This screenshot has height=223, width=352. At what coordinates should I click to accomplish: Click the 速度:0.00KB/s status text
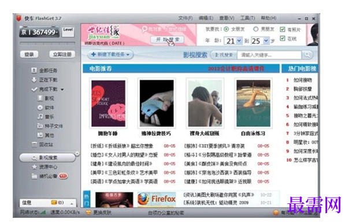click(x=65, y=212)
